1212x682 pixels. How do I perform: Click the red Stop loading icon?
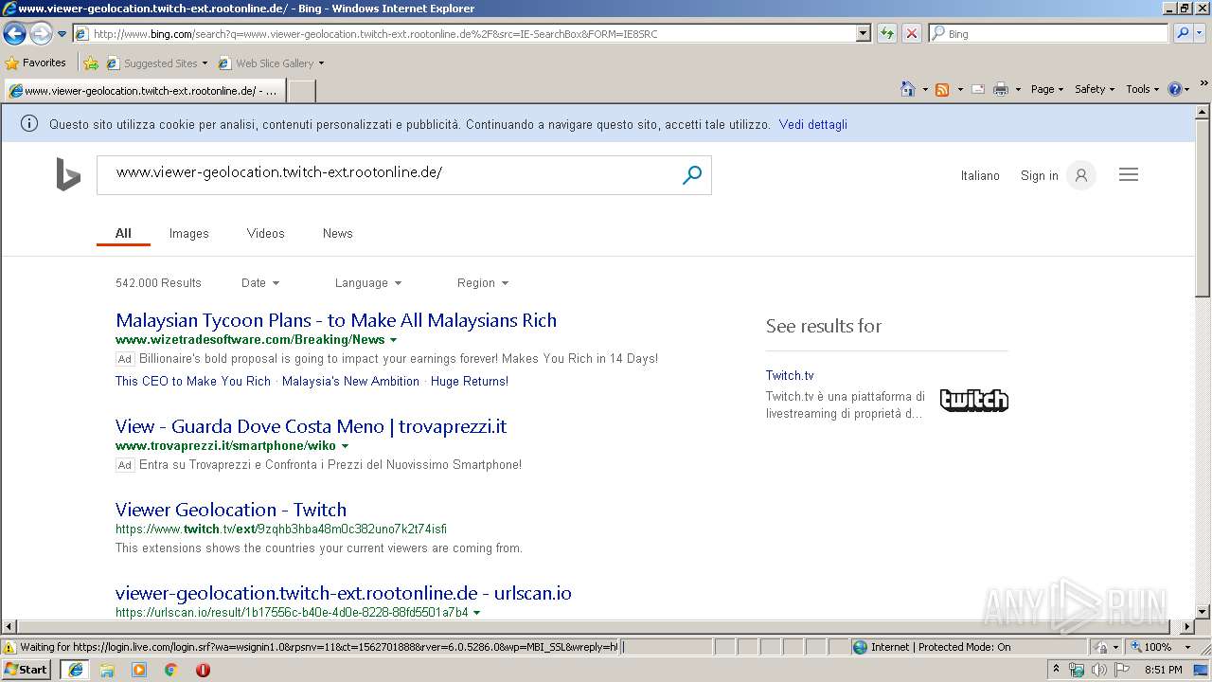point(911,33)
